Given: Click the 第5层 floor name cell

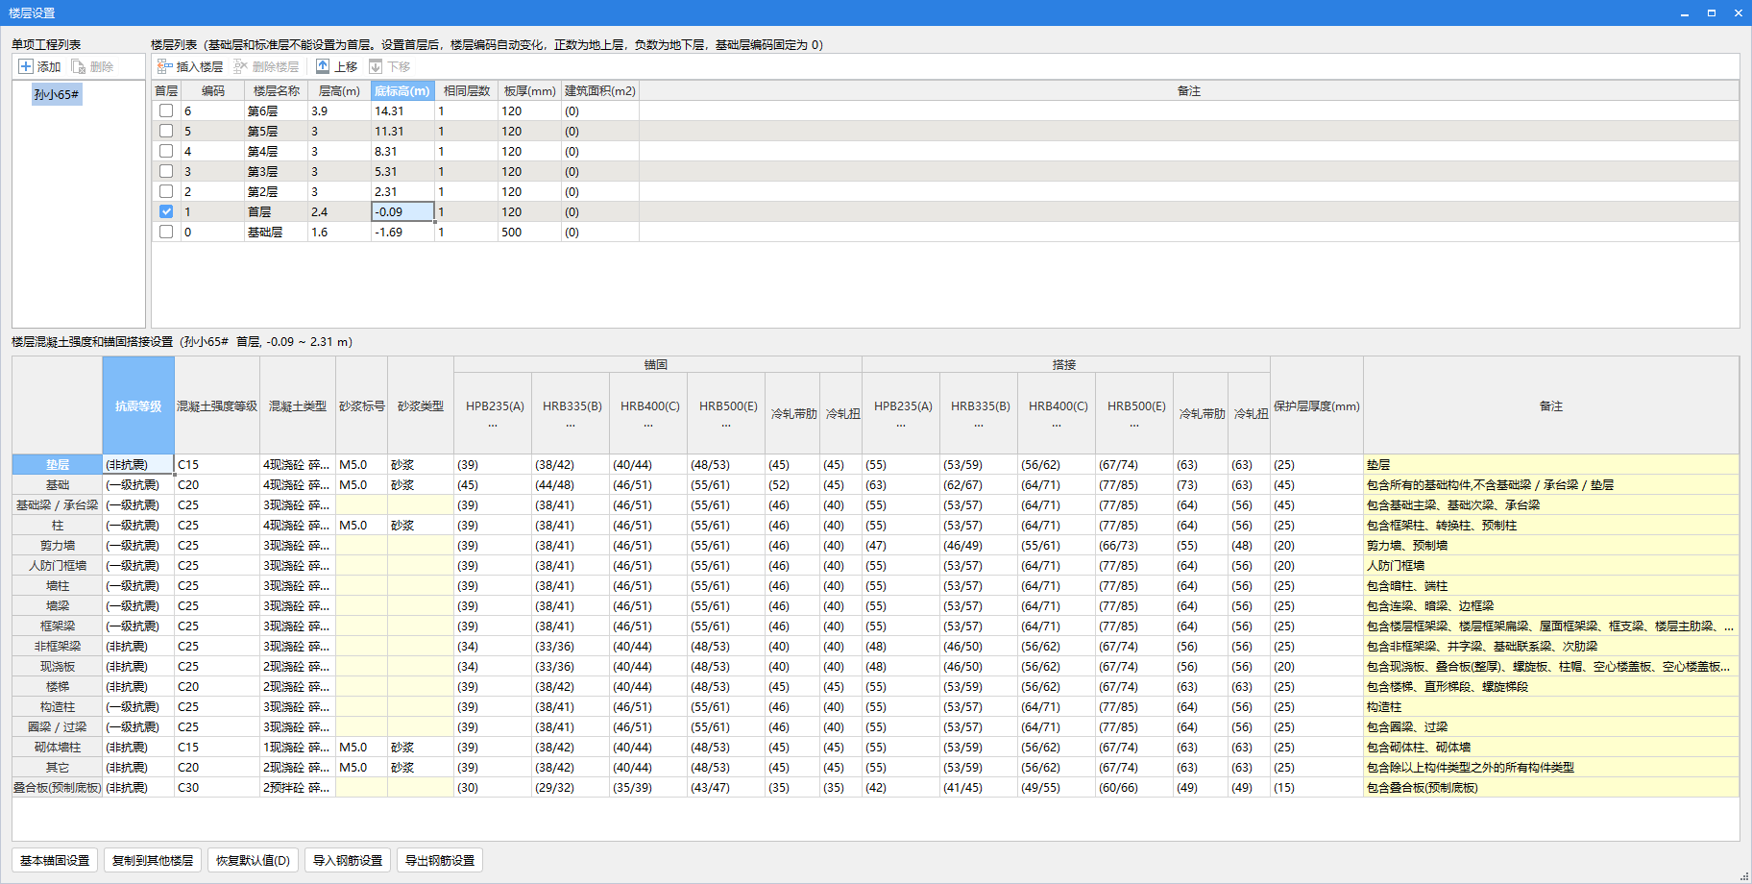Looking at the screenshot, I should pos(276,131).
